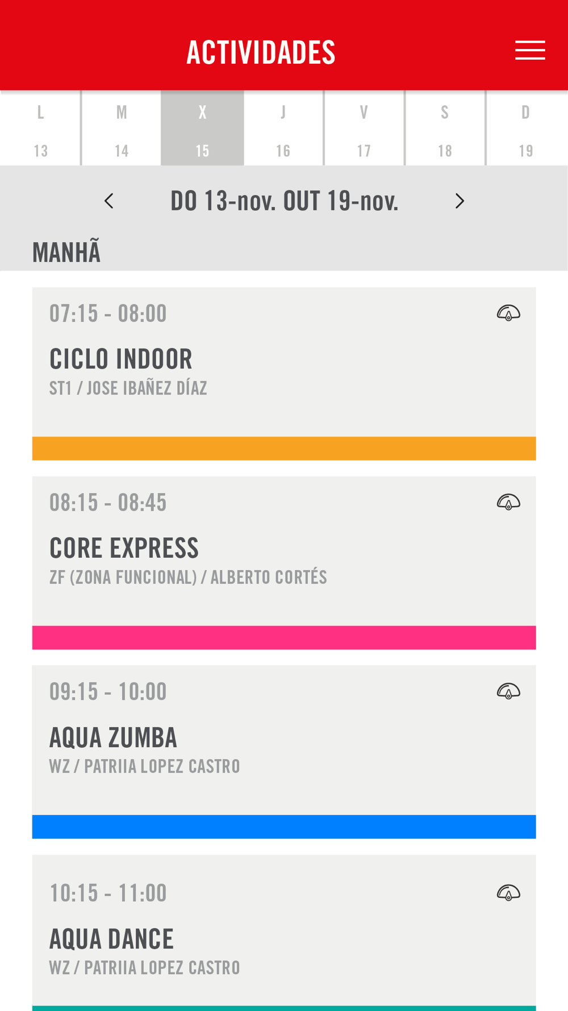The width and height of the screenshot is (568, 1011).
Task: Tap bell icon for Core Express class
Action: 508,502
